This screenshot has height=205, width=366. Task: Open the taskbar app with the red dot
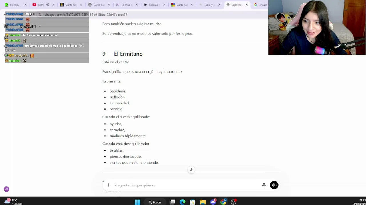(x=234, y=202)
